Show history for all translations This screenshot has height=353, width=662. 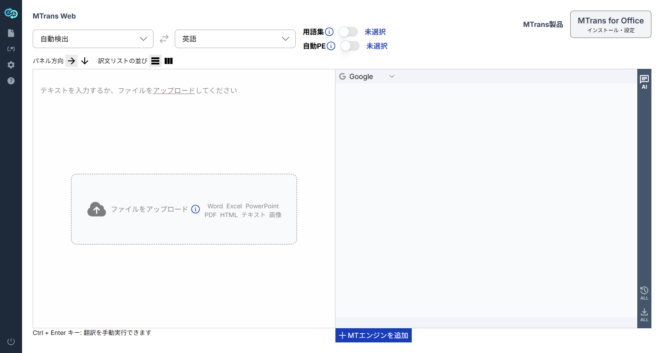pyautogui.click(x=644, y=293)
